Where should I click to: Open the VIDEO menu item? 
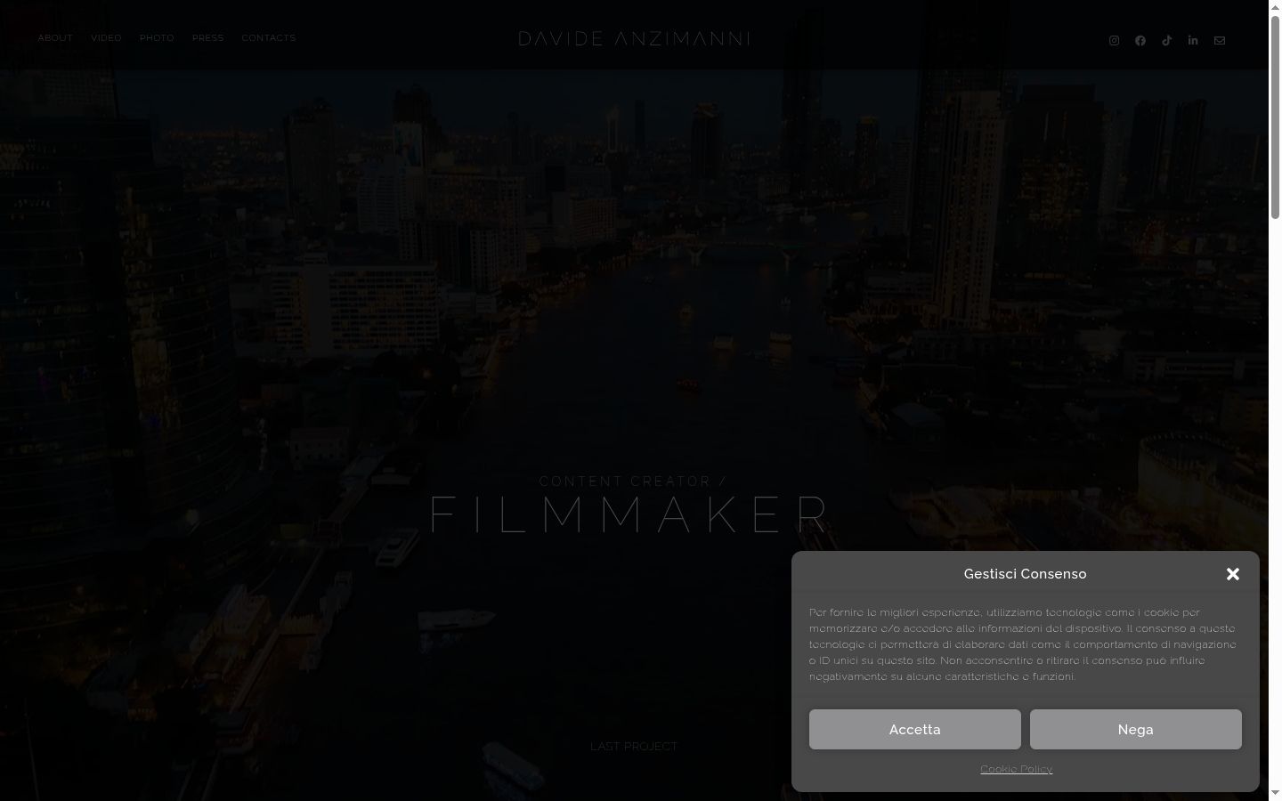pyautogui.click(x=106, y=38)
